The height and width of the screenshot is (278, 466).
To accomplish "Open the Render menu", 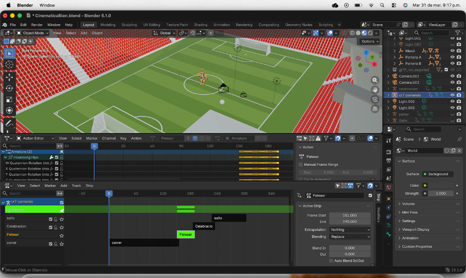I will click(37, 25).
